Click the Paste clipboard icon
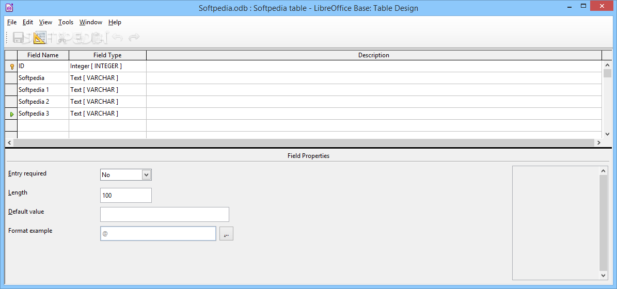The width and height of the screenshot is (617, 289). (97, 37)
